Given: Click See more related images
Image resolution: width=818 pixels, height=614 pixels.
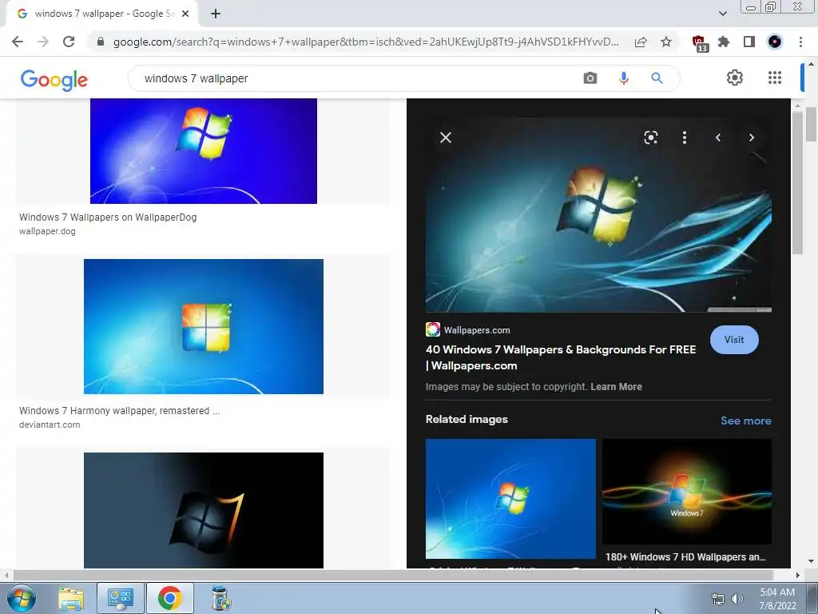Looking at the screenshot, I should click(x=745, y=421).
